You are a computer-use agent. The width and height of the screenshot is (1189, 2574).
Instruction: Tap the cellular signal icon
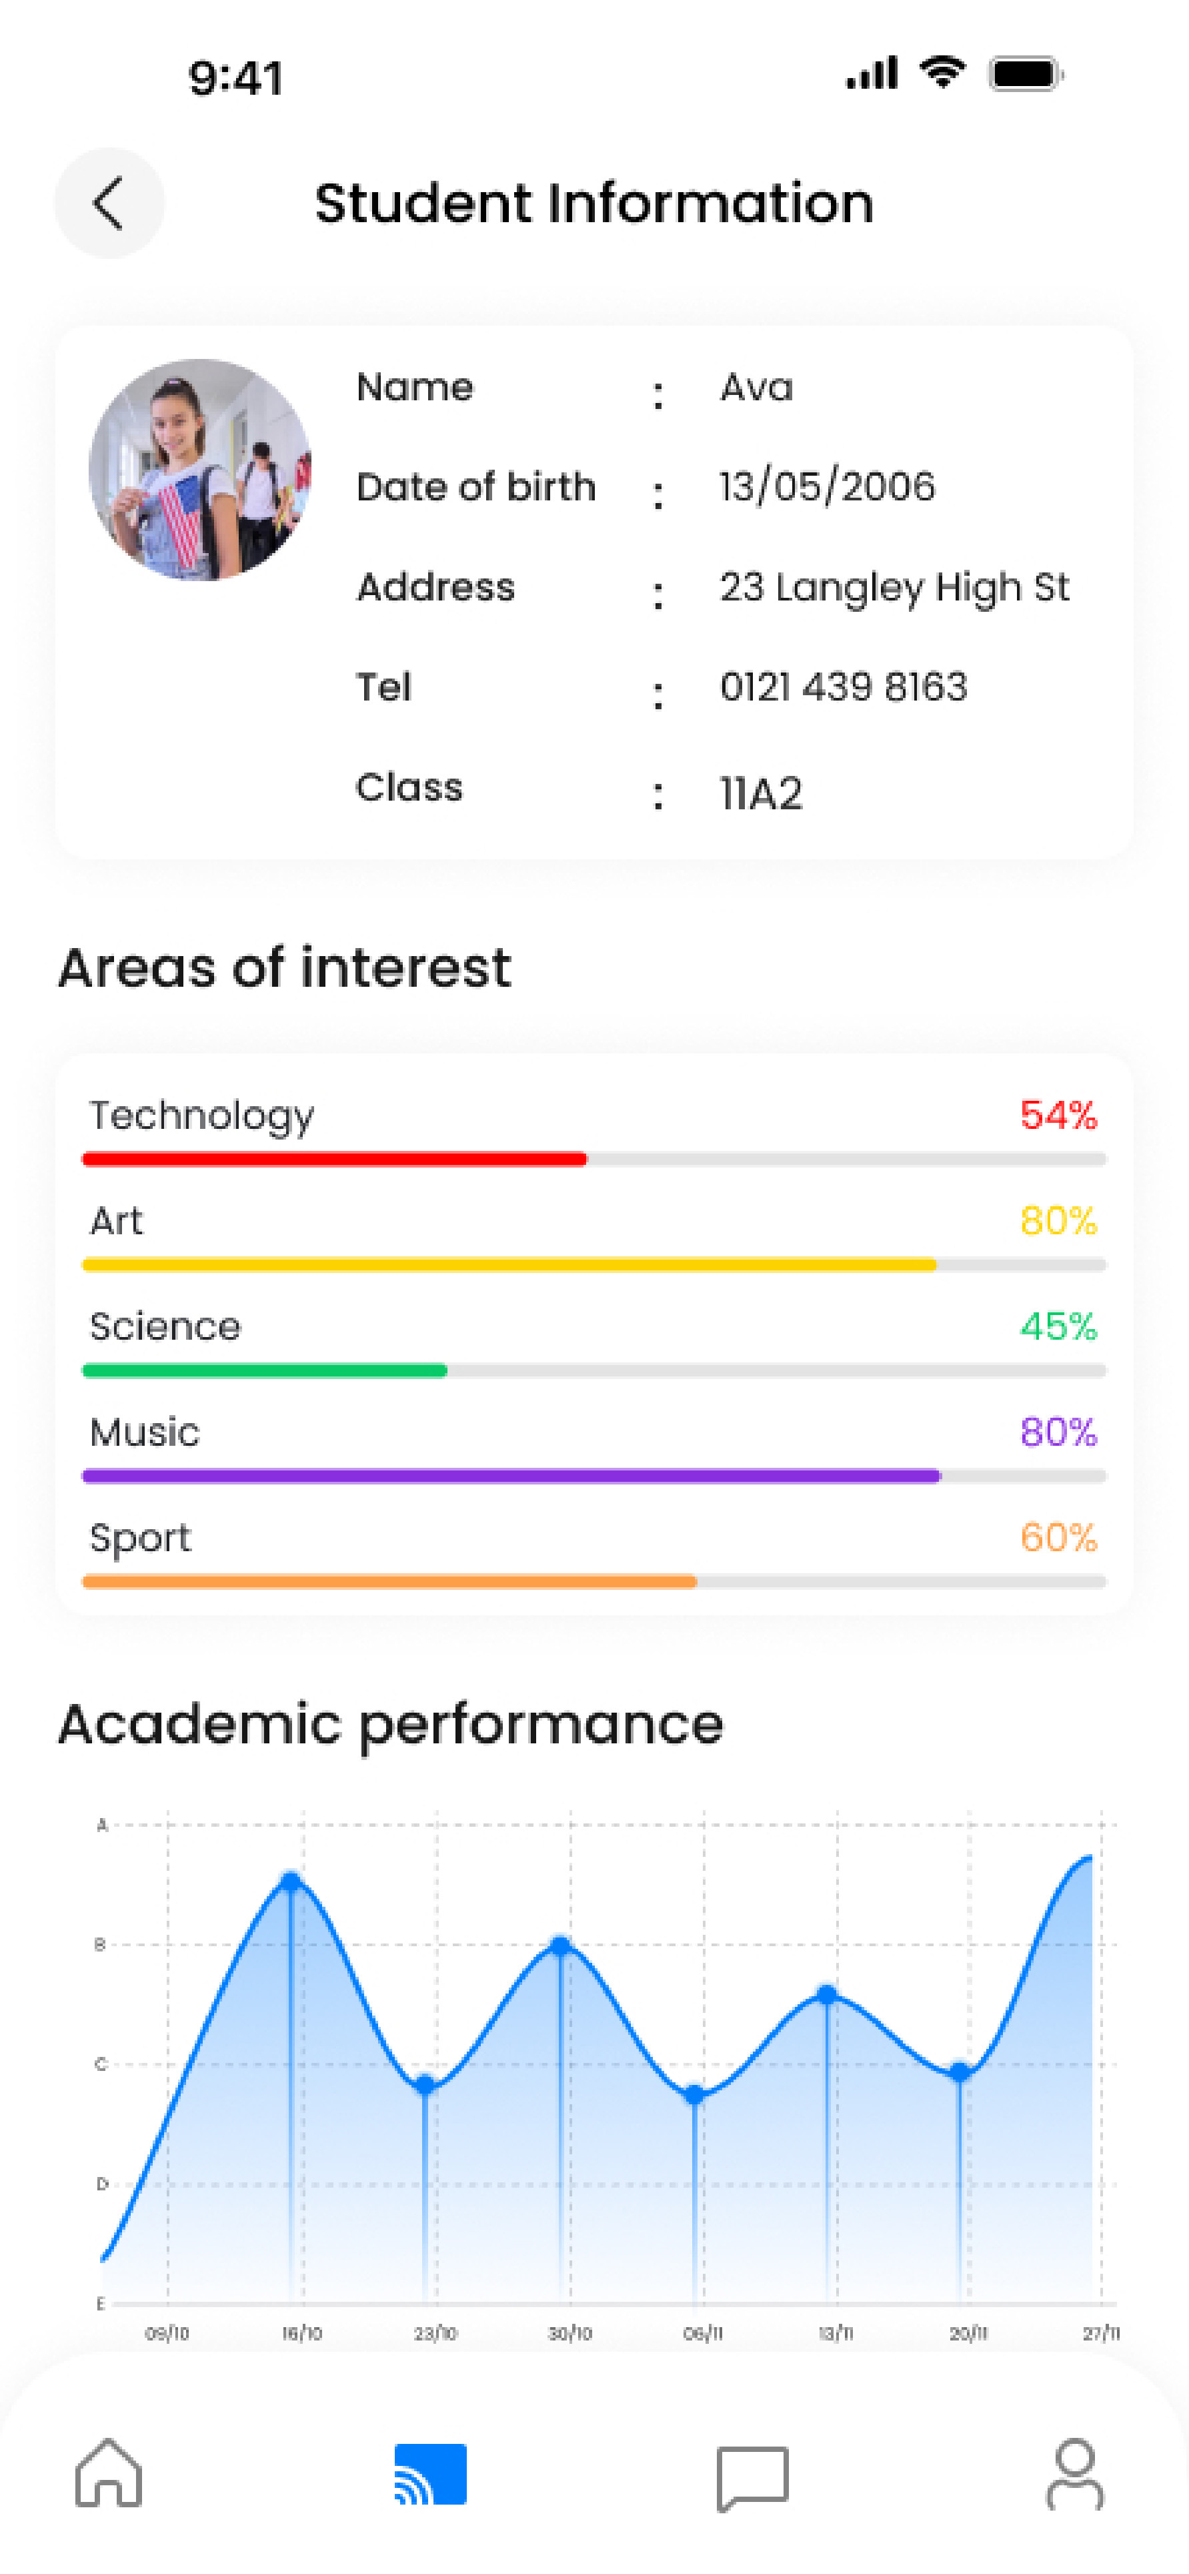point(872,74)
